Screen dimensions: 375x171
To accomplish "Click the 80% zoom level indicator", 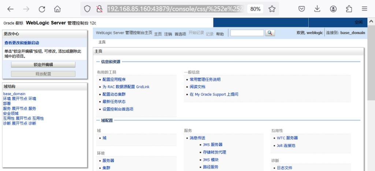I will pyautogui.click(x=255, y=9).
